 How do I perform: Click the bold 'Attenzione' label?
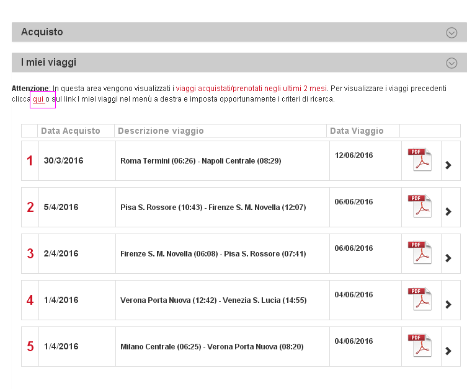click(30, 89)
